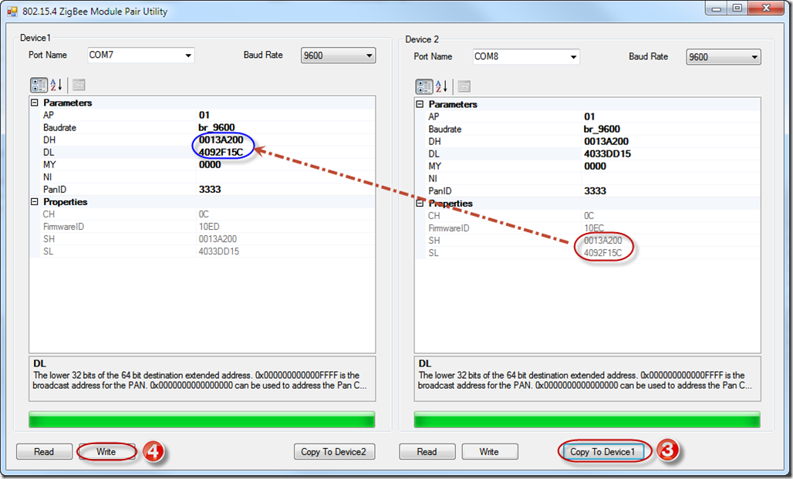The width and height of the screenshot is (793, 479).
Task: Select Device1 DH value 0013A200
Action: pyautogui.click(x=221, y=140)
